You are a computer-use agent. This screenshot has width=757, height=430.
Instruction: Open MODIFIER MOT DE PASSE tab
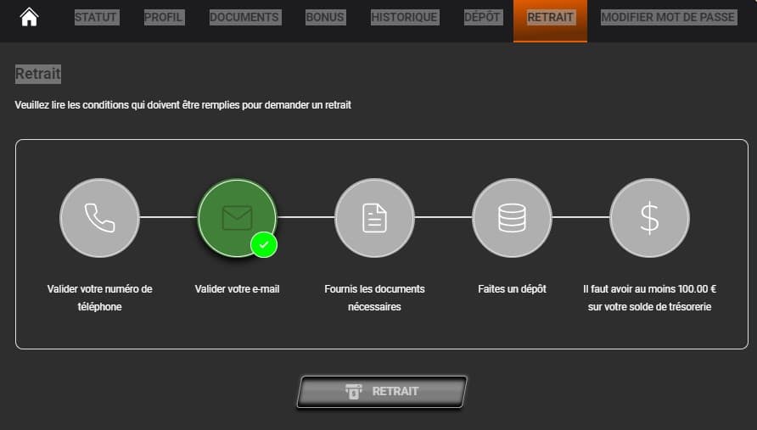(668, 17)
